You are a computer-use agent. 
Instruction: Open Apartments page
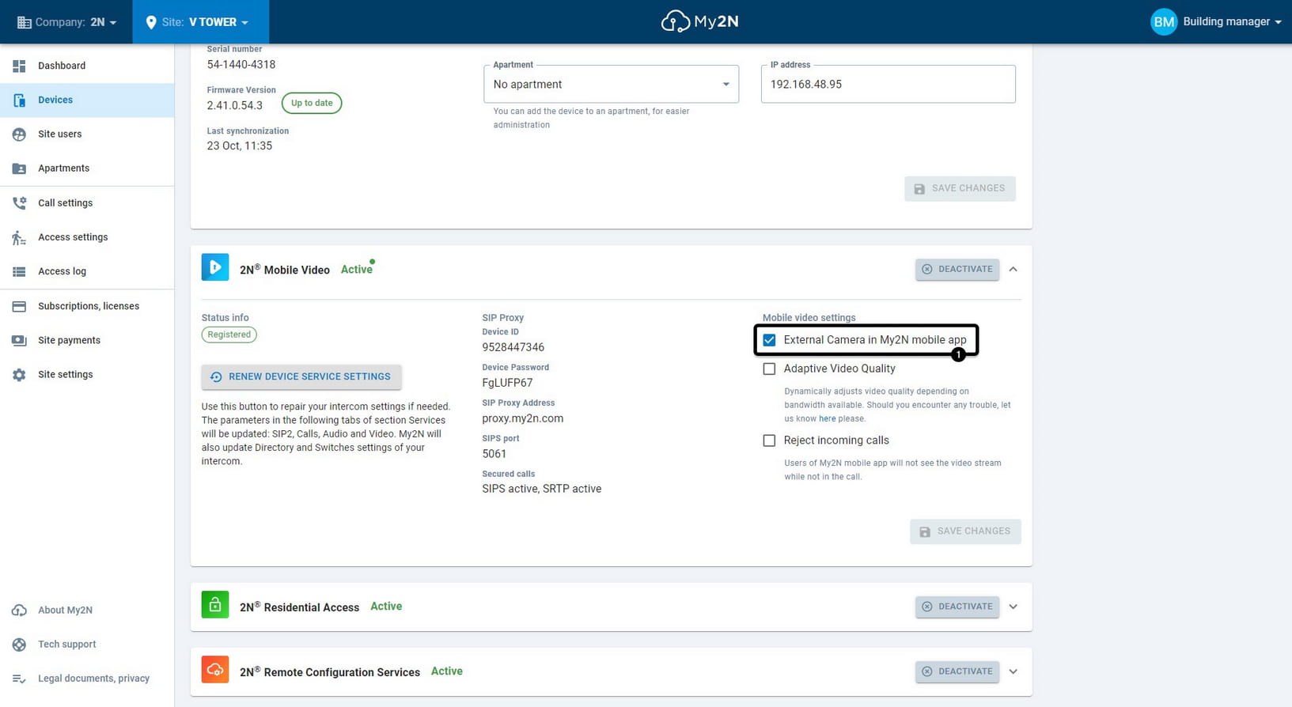[87, 168]
